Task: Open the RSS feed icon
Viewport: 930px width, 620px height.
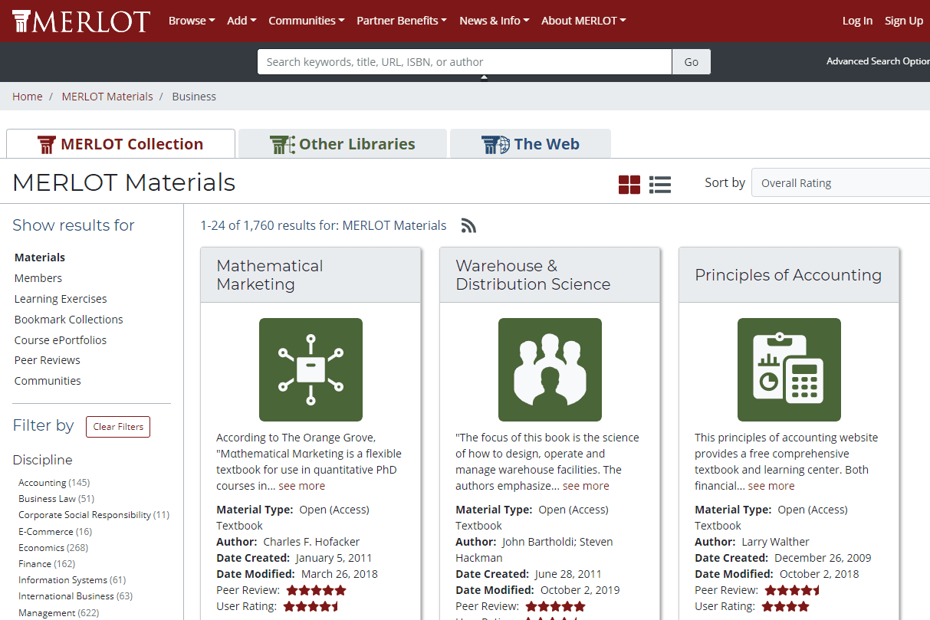Action: pos(468,225)
